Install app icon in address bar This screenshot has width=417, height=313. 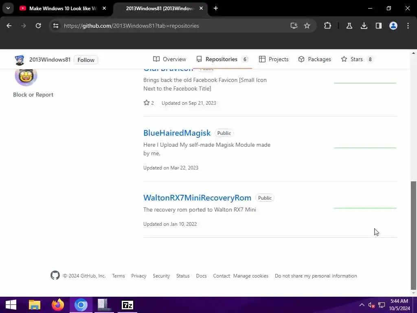click(294, 26)
